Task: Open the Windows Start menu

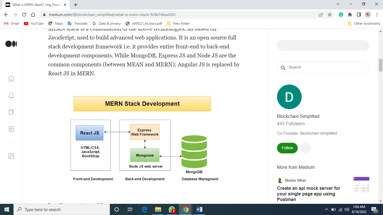Action: click(7, 209)
